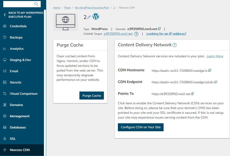Open the Plans breadcrumb link

(67, 8)
